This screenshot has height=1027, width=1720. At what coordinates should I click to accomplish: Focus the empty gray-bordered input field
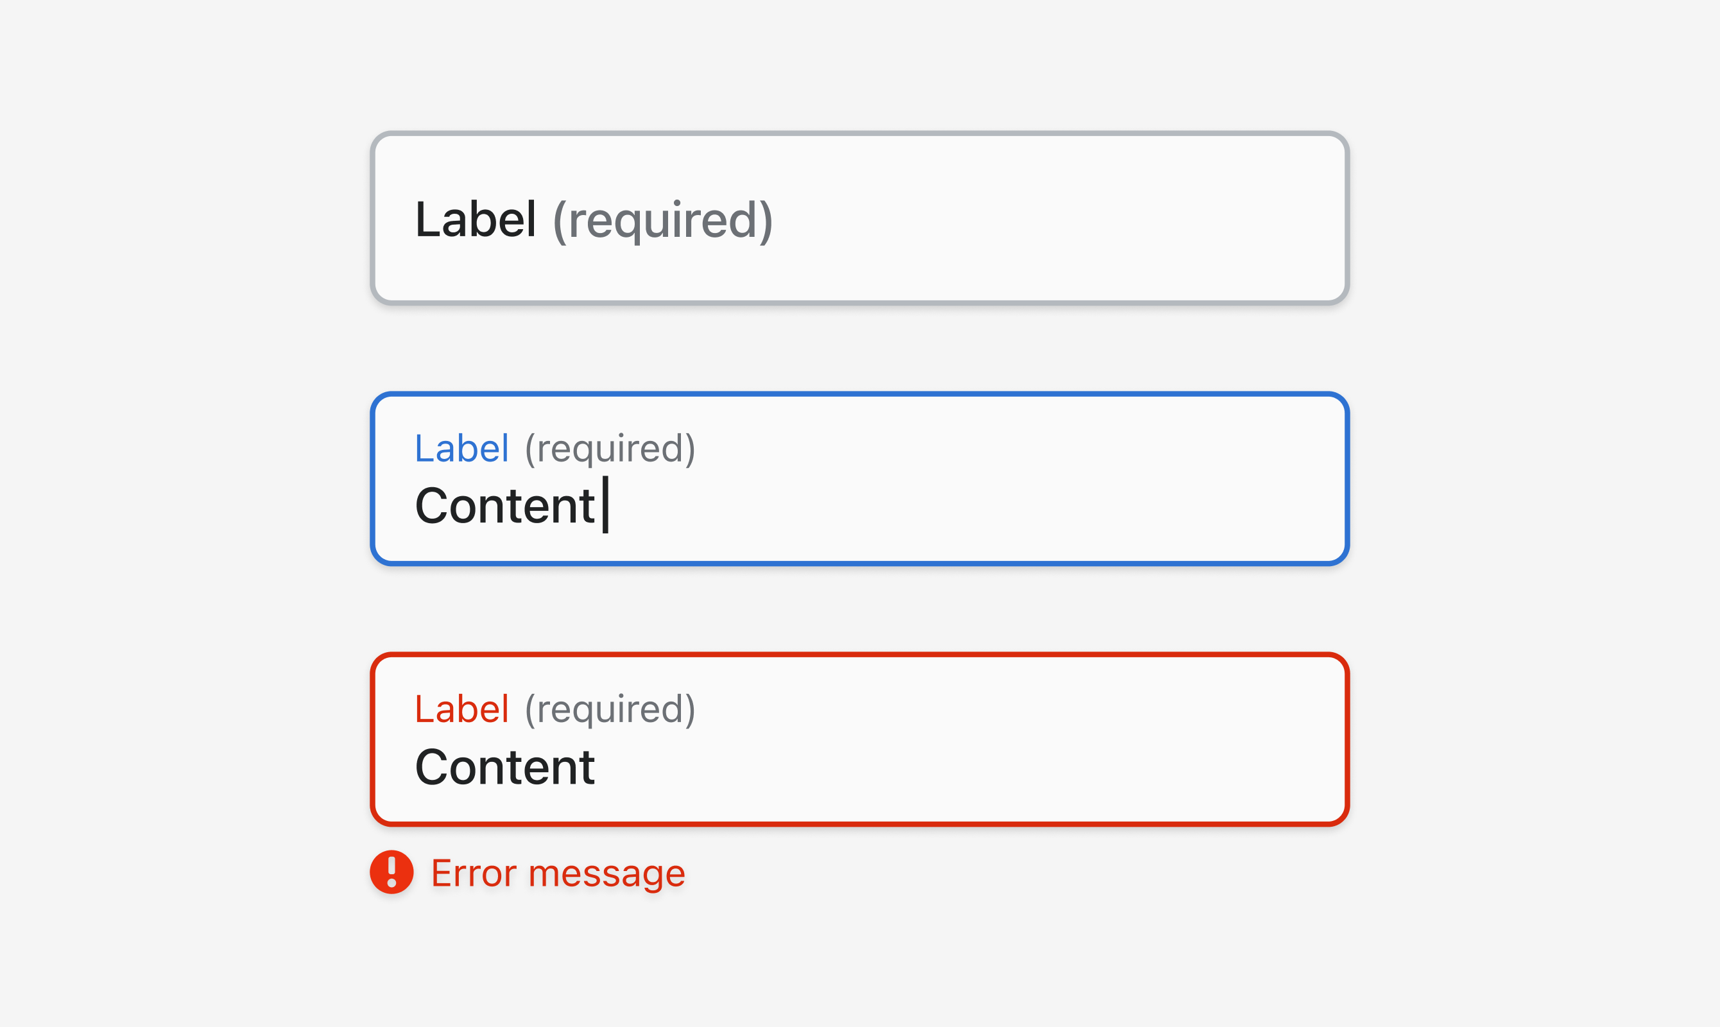(860, 218)
